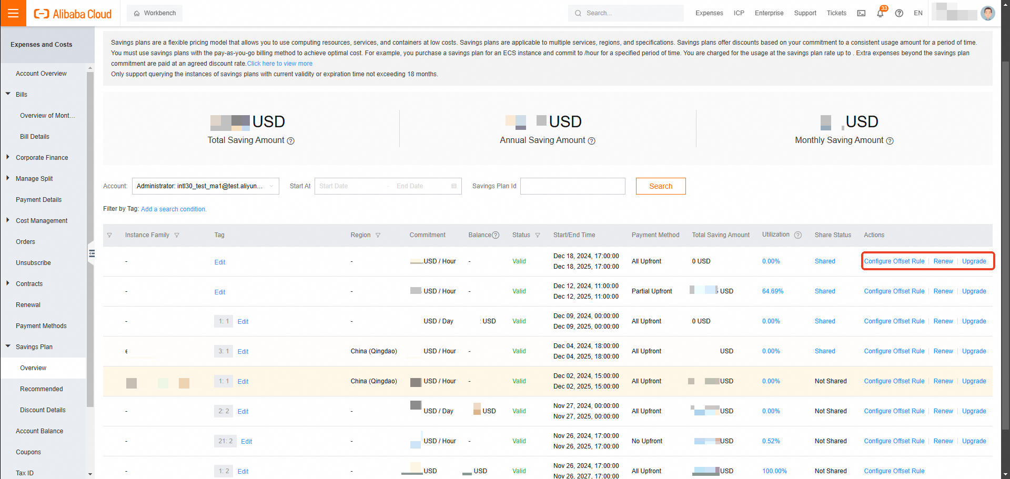Image resolution: width=1010 pixels, height=479 pixels.
Task: Open Enterprise in top navigation
Action: [x=769, y=13]
